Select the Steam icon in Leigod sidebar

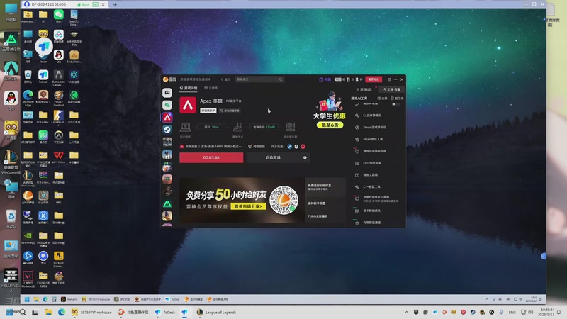point(167,130)
